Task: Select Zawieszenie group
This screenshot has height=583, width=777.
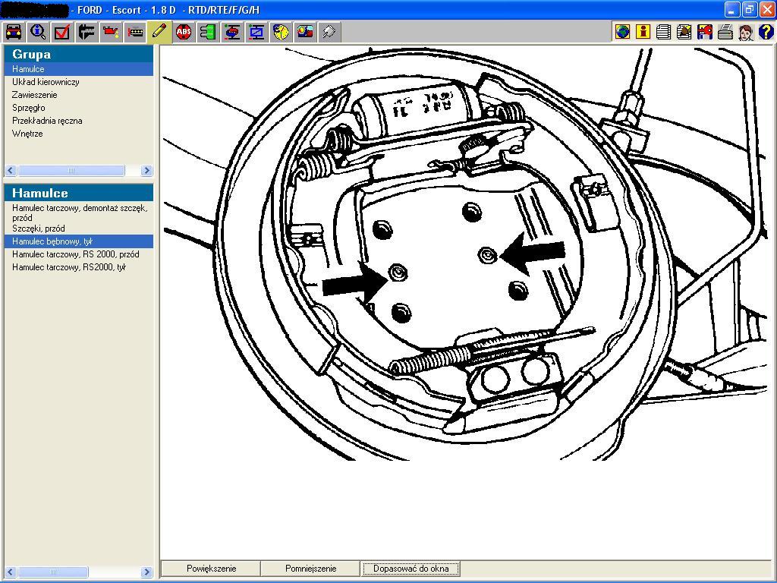Action: [x=34, y=95]
